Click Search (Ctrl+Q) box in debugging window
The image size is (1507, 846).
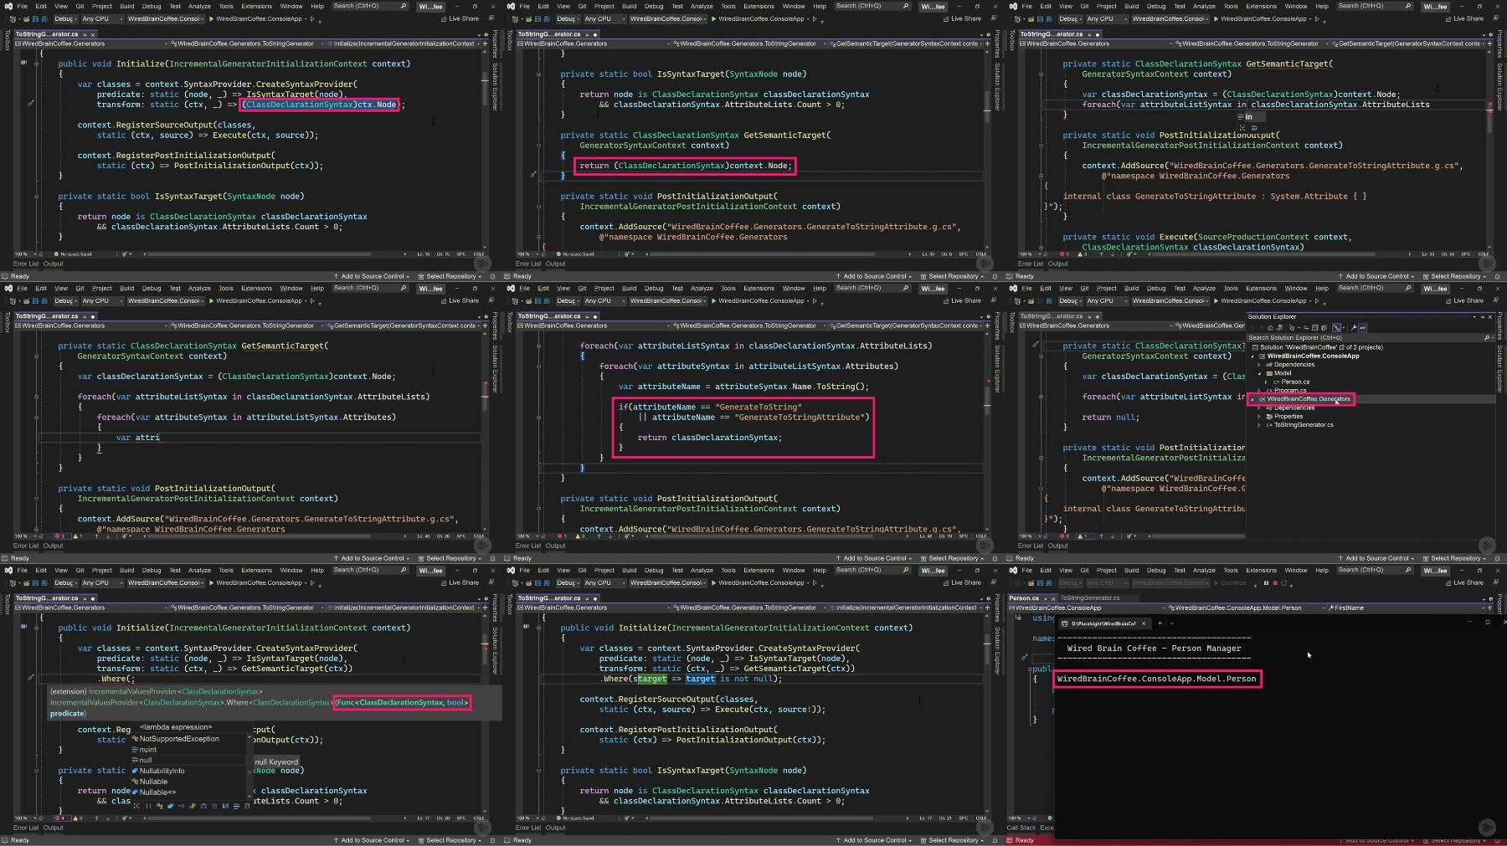(x=1375, y=570)
